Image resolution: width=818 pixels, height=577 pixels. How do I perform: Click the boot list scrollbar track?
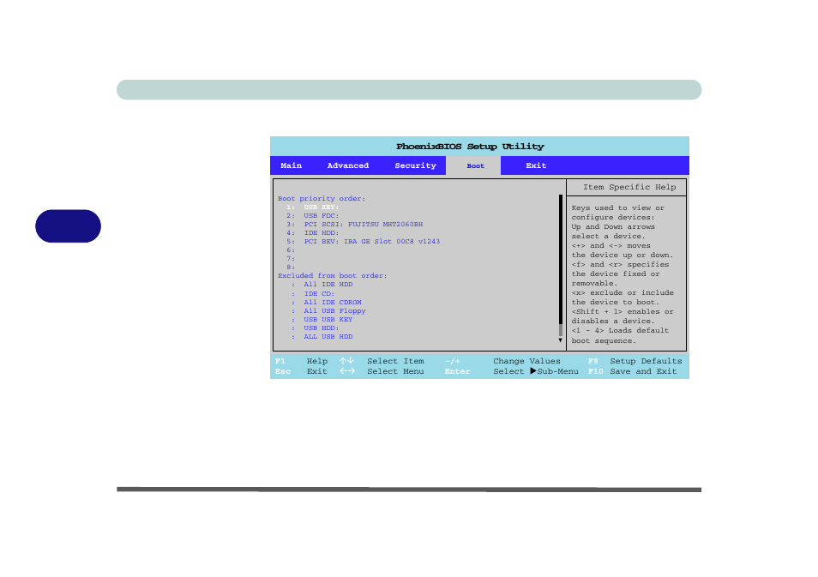click(561, 265)
